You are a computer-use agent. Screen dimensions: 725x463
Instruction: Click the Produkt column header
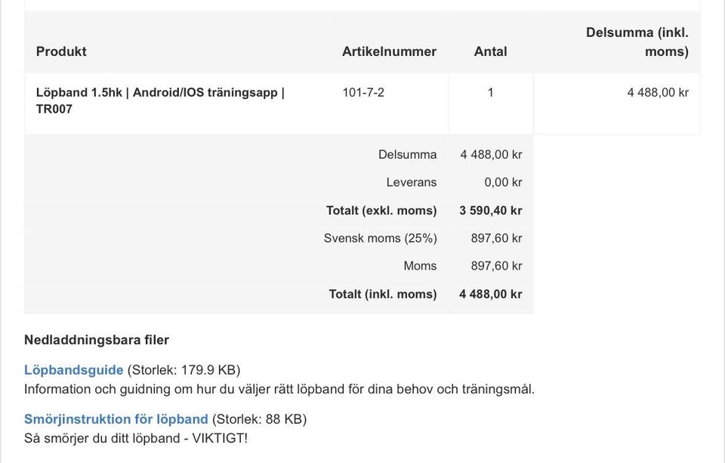(x=60, y=51)
